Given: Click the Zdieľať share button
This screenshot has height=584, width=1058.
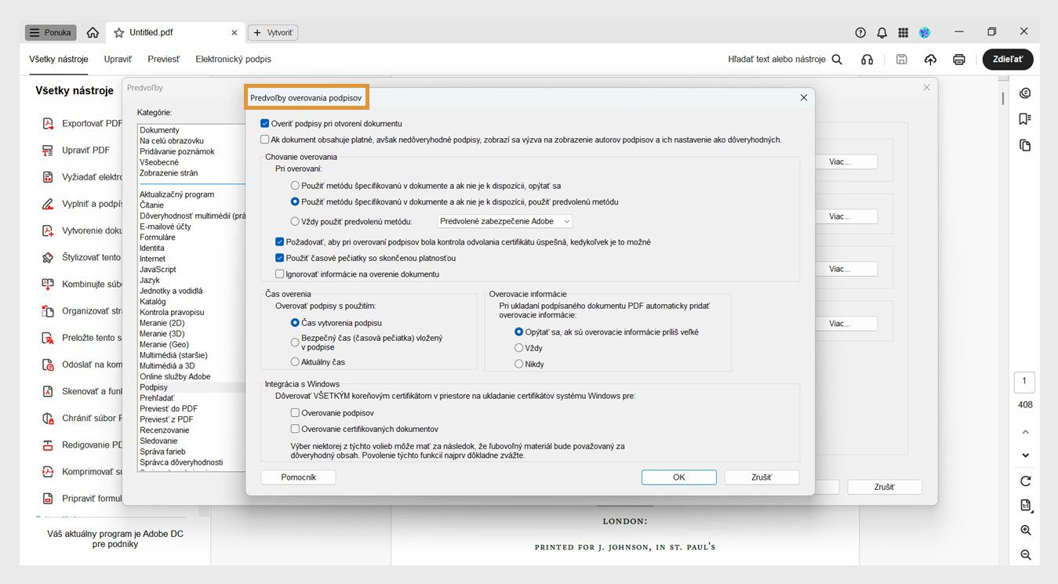Looking at the screenshot, I should tap(1008, 60).
